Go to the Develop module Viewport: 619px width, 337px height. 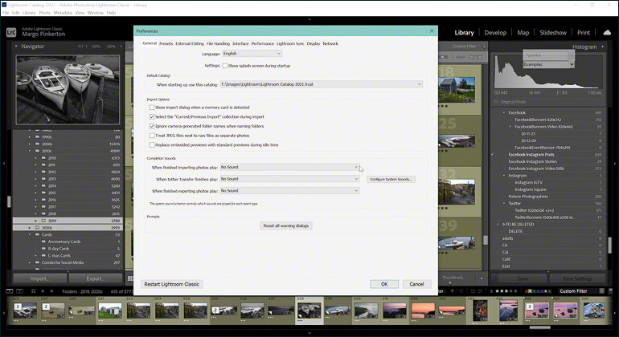tap(495, 33)
